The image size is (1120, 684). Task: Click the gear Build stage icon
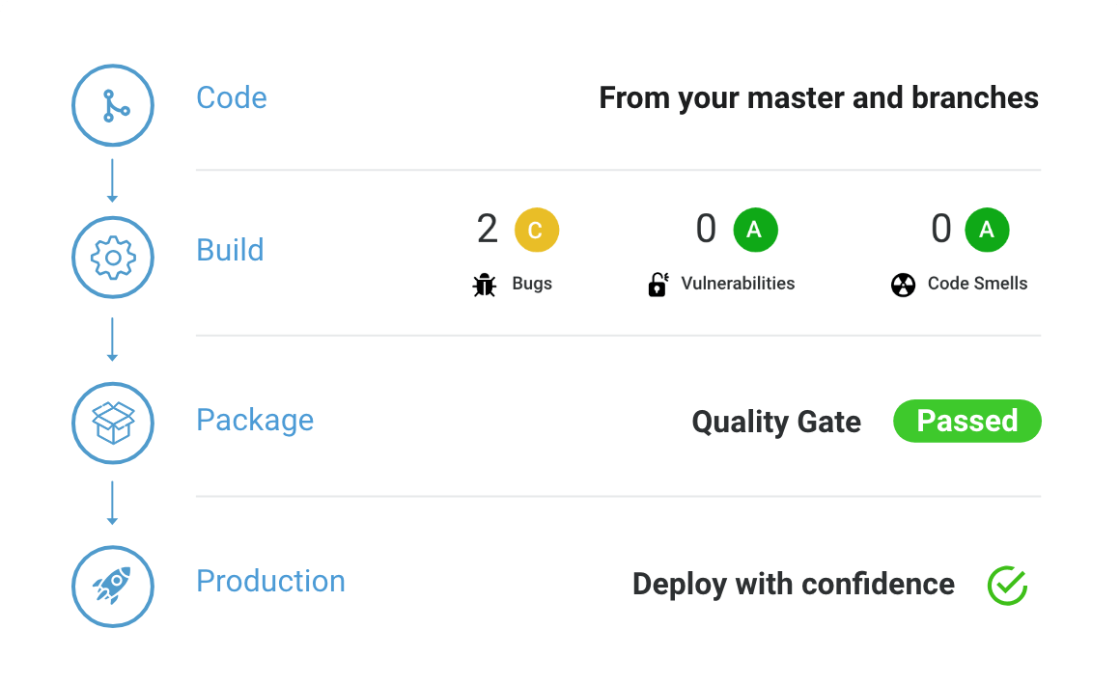pos(113,258)
